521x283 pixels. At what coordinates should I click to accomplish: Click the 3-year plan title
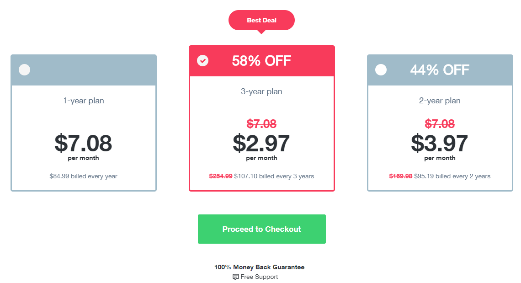pos(261,91)
